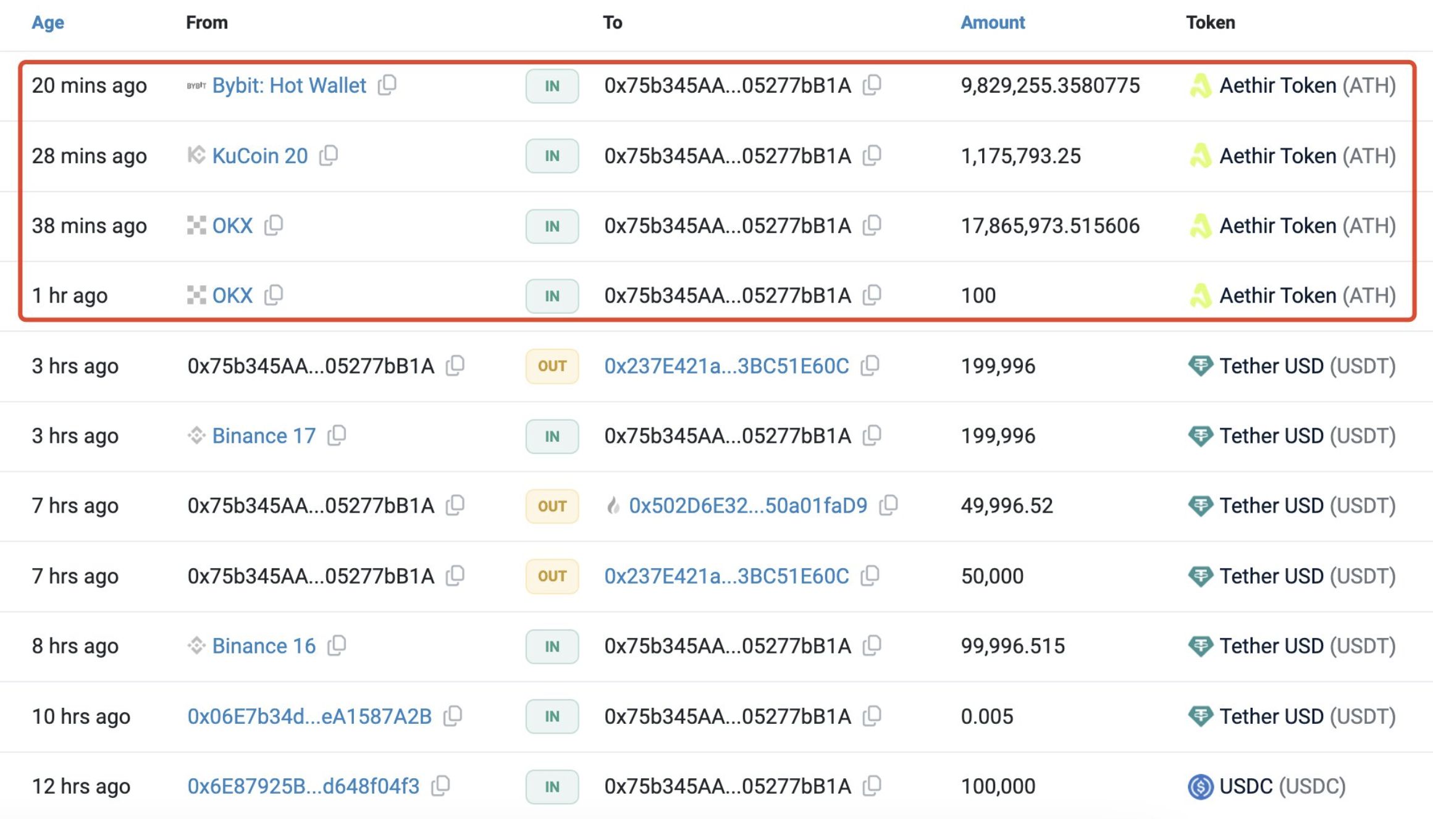Click the USDC token icon
1433x819 pixels.
point(1200,786)
